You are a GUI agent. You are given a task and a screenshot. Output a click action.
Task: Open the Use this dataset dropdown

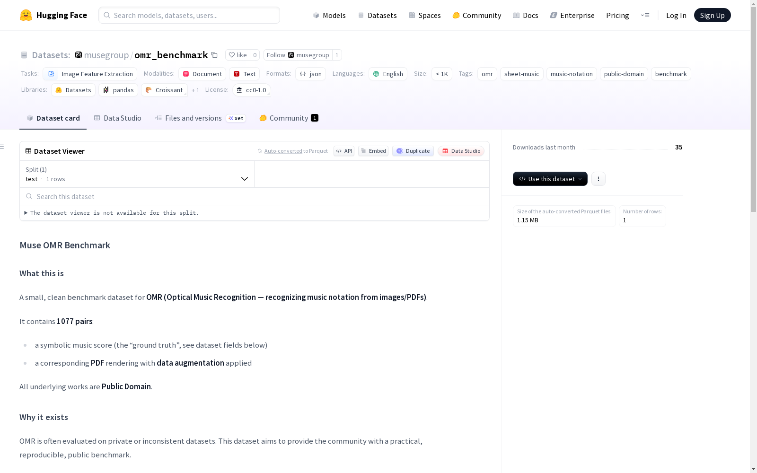click(x=550, y=179)
